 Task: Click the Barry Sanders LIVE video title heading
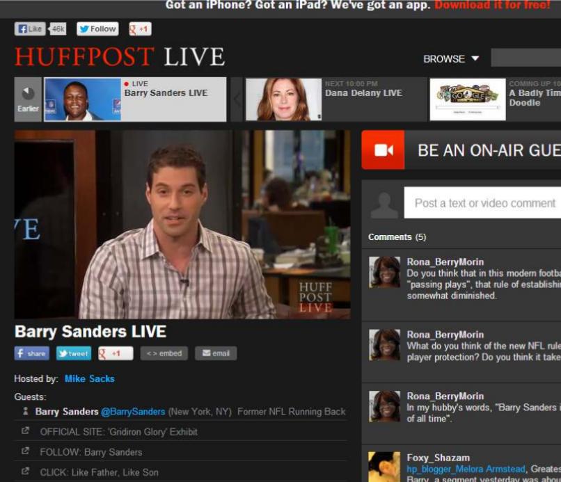point(90,332)
